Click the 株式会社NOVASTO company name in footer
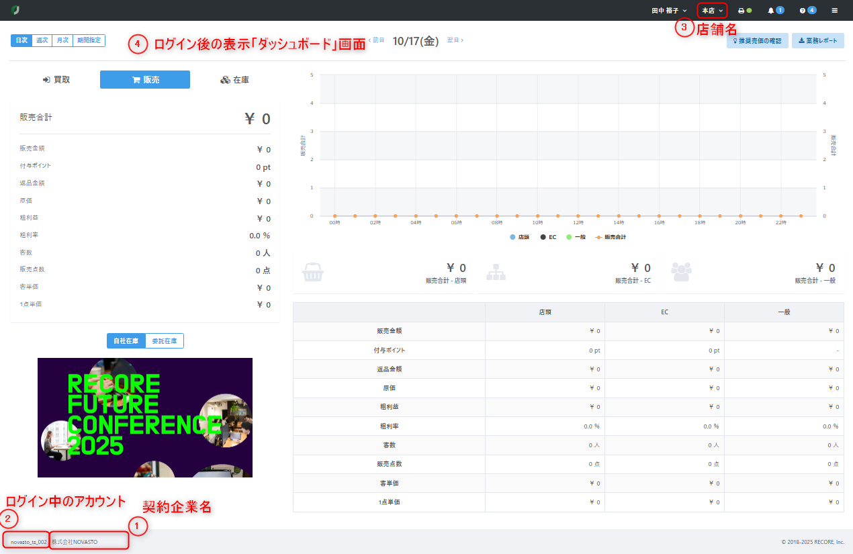Viewport: 853px width, 554px height. [75, 542]
